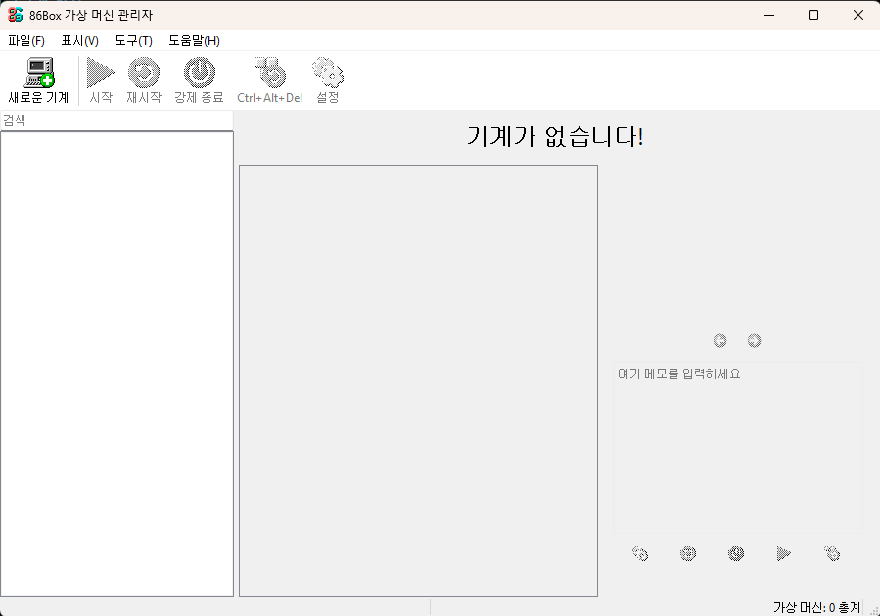Open the 표시(V) menu

click(x=79, y=41)
